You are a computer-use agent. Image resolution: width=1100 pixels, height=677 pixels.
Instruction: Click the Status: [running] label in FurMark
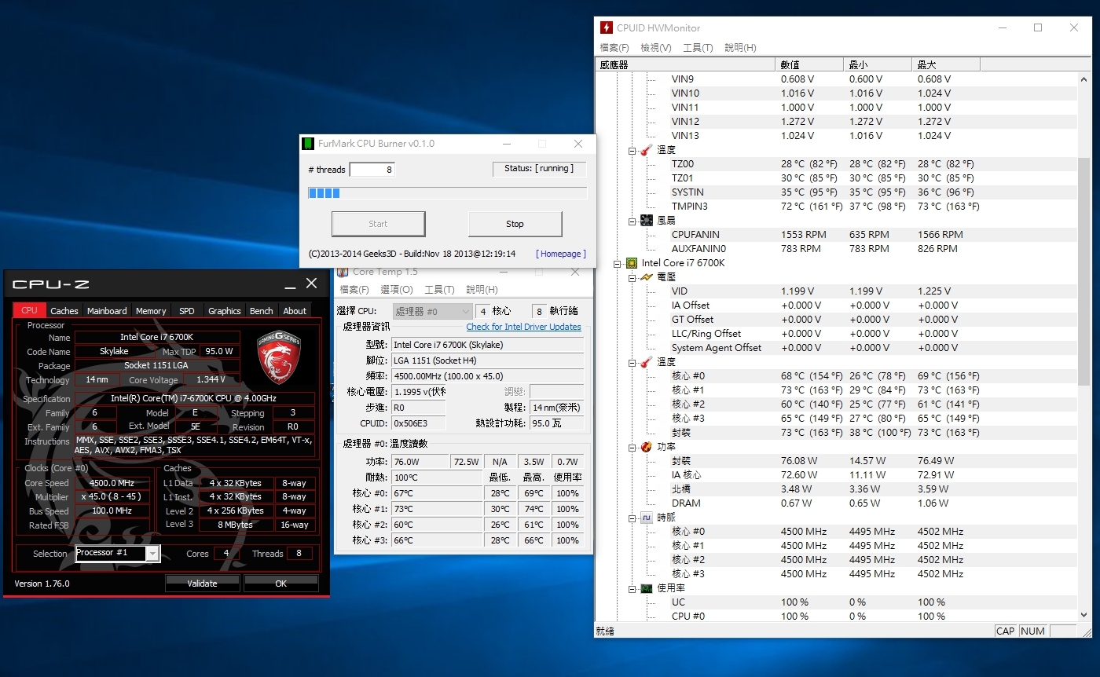tap(539, 169)
